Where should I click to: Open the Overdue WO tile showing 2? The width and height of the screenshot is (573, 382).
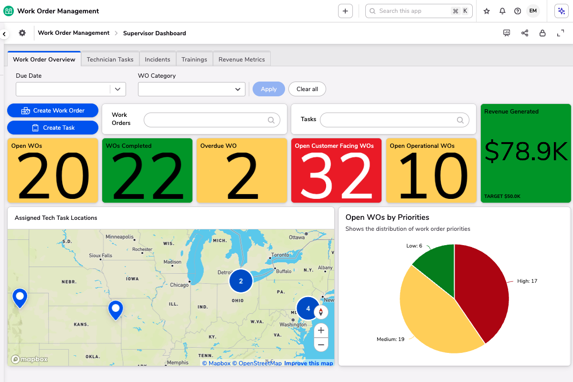point(242,171)
